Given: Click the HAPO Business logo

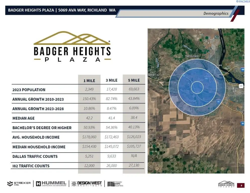Looking at the screenshot, I should tap(115, 184).
